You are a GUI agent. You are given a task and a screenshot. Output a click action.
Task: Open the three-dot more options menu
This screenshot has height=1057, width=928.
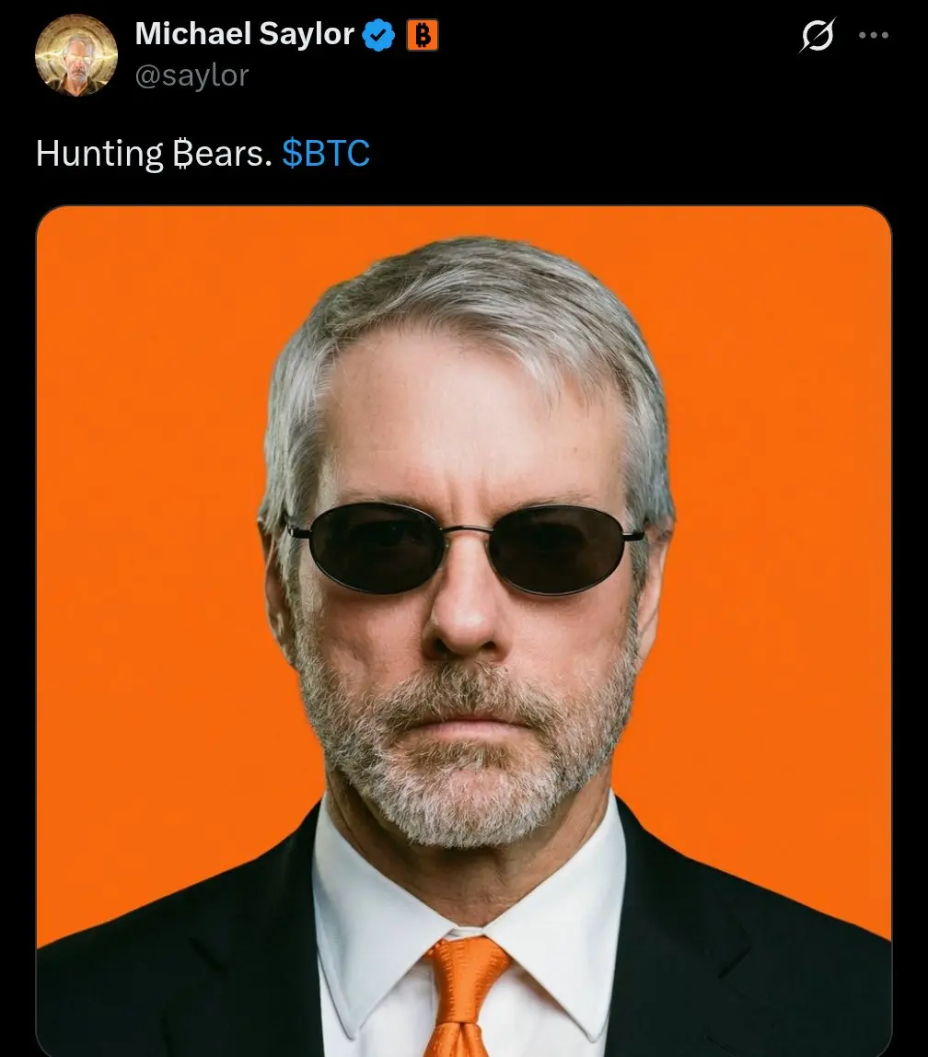click(x=874, y=35)
